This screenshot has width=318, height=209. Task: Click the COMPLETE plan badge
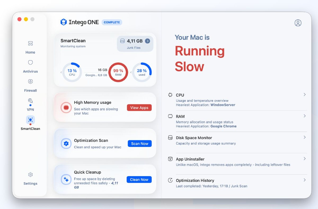(112, 22)
